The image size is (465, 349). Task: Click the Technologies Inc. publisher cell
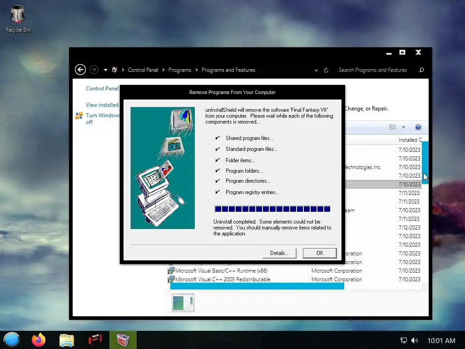[363, 167]
